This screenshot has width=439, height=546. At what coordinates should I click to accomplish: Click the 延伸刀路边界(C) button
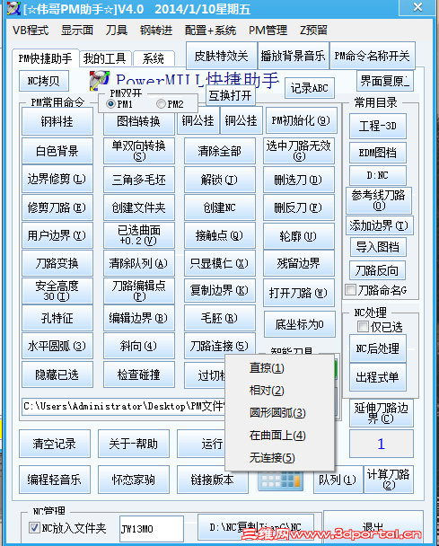tap(382, 413)
